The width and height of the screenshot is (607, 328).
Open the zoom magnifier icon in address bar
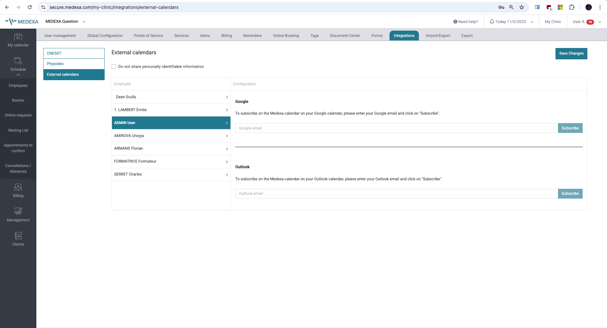tap(512, 7)
